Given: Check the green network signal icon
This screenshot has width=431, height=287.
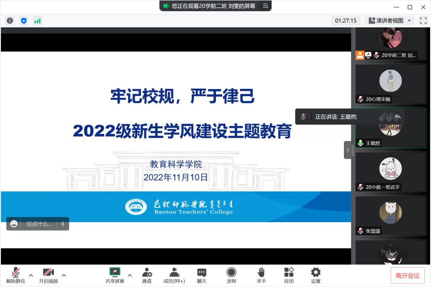Looking at the screenshot, I should 37,21.
